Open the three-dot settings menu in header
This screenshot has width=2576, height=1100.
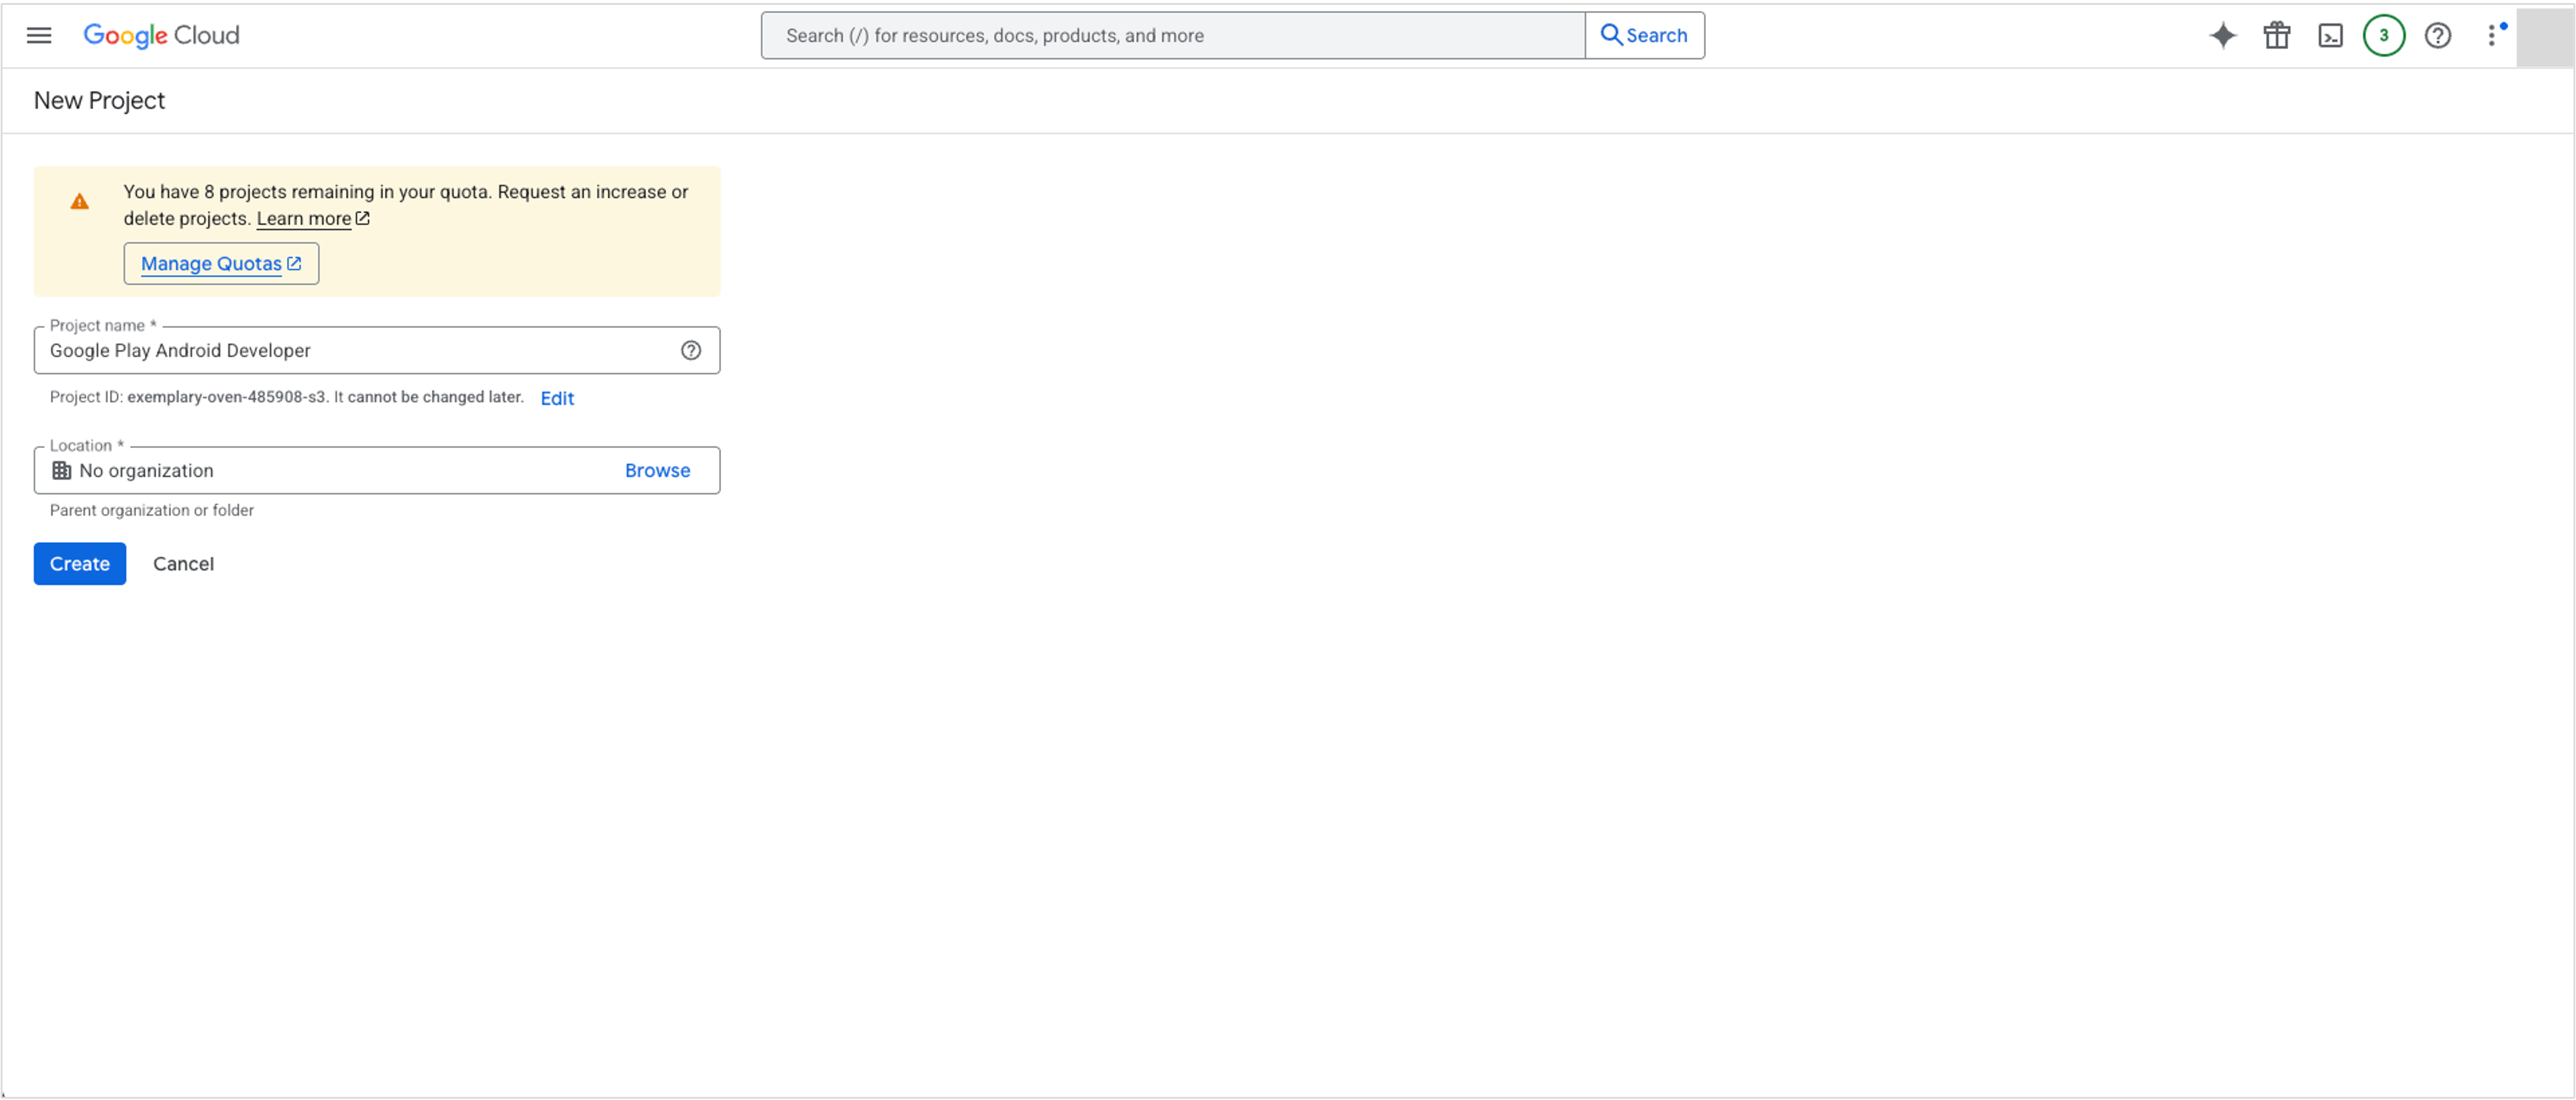(x=2492, y=35)
